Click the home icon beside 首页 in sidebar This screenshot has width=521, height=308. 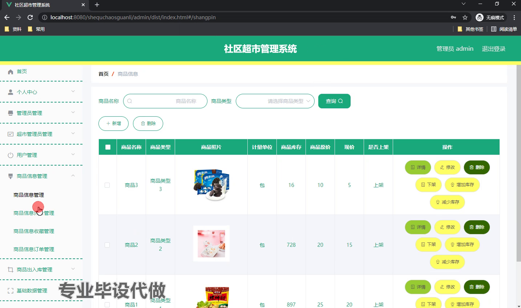[x=11, y=72]
